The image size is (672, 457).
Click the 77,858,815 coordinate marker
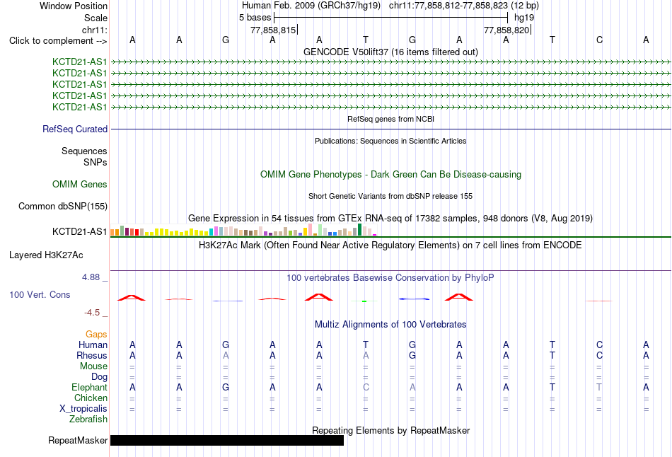tap(273, 30)
